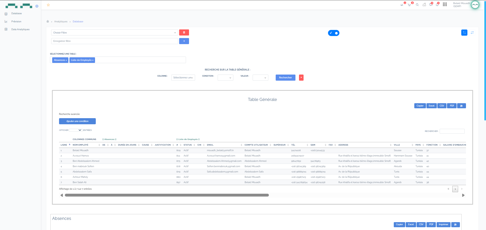486x230 pixels.
Task: Click the sidebar pin target icon
Action: point(37,6)
